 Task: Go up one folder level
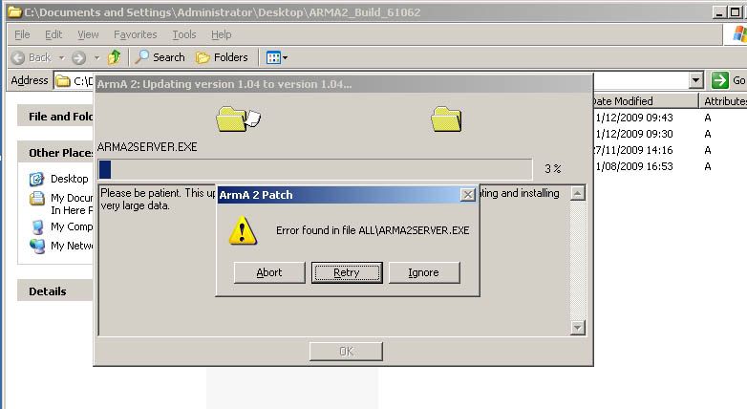click(114, 57)
